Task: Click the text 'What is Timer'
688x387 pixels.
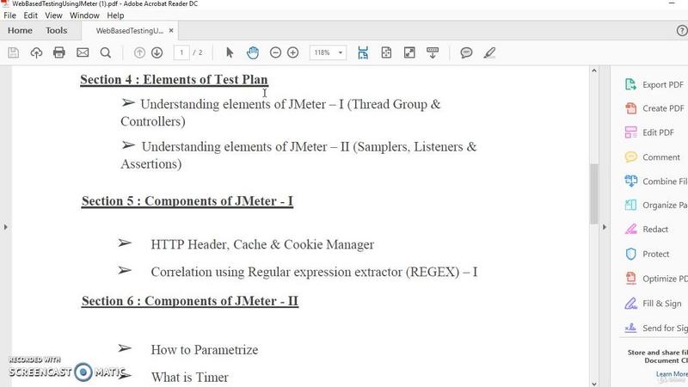Action: tap(189, 377)
